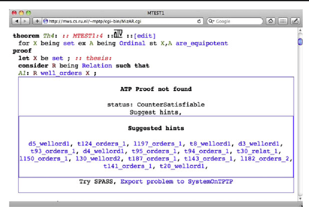This screenshot has width=309, height=207.
Task: Click the browser forward arrow button
Action: [25, 21]
